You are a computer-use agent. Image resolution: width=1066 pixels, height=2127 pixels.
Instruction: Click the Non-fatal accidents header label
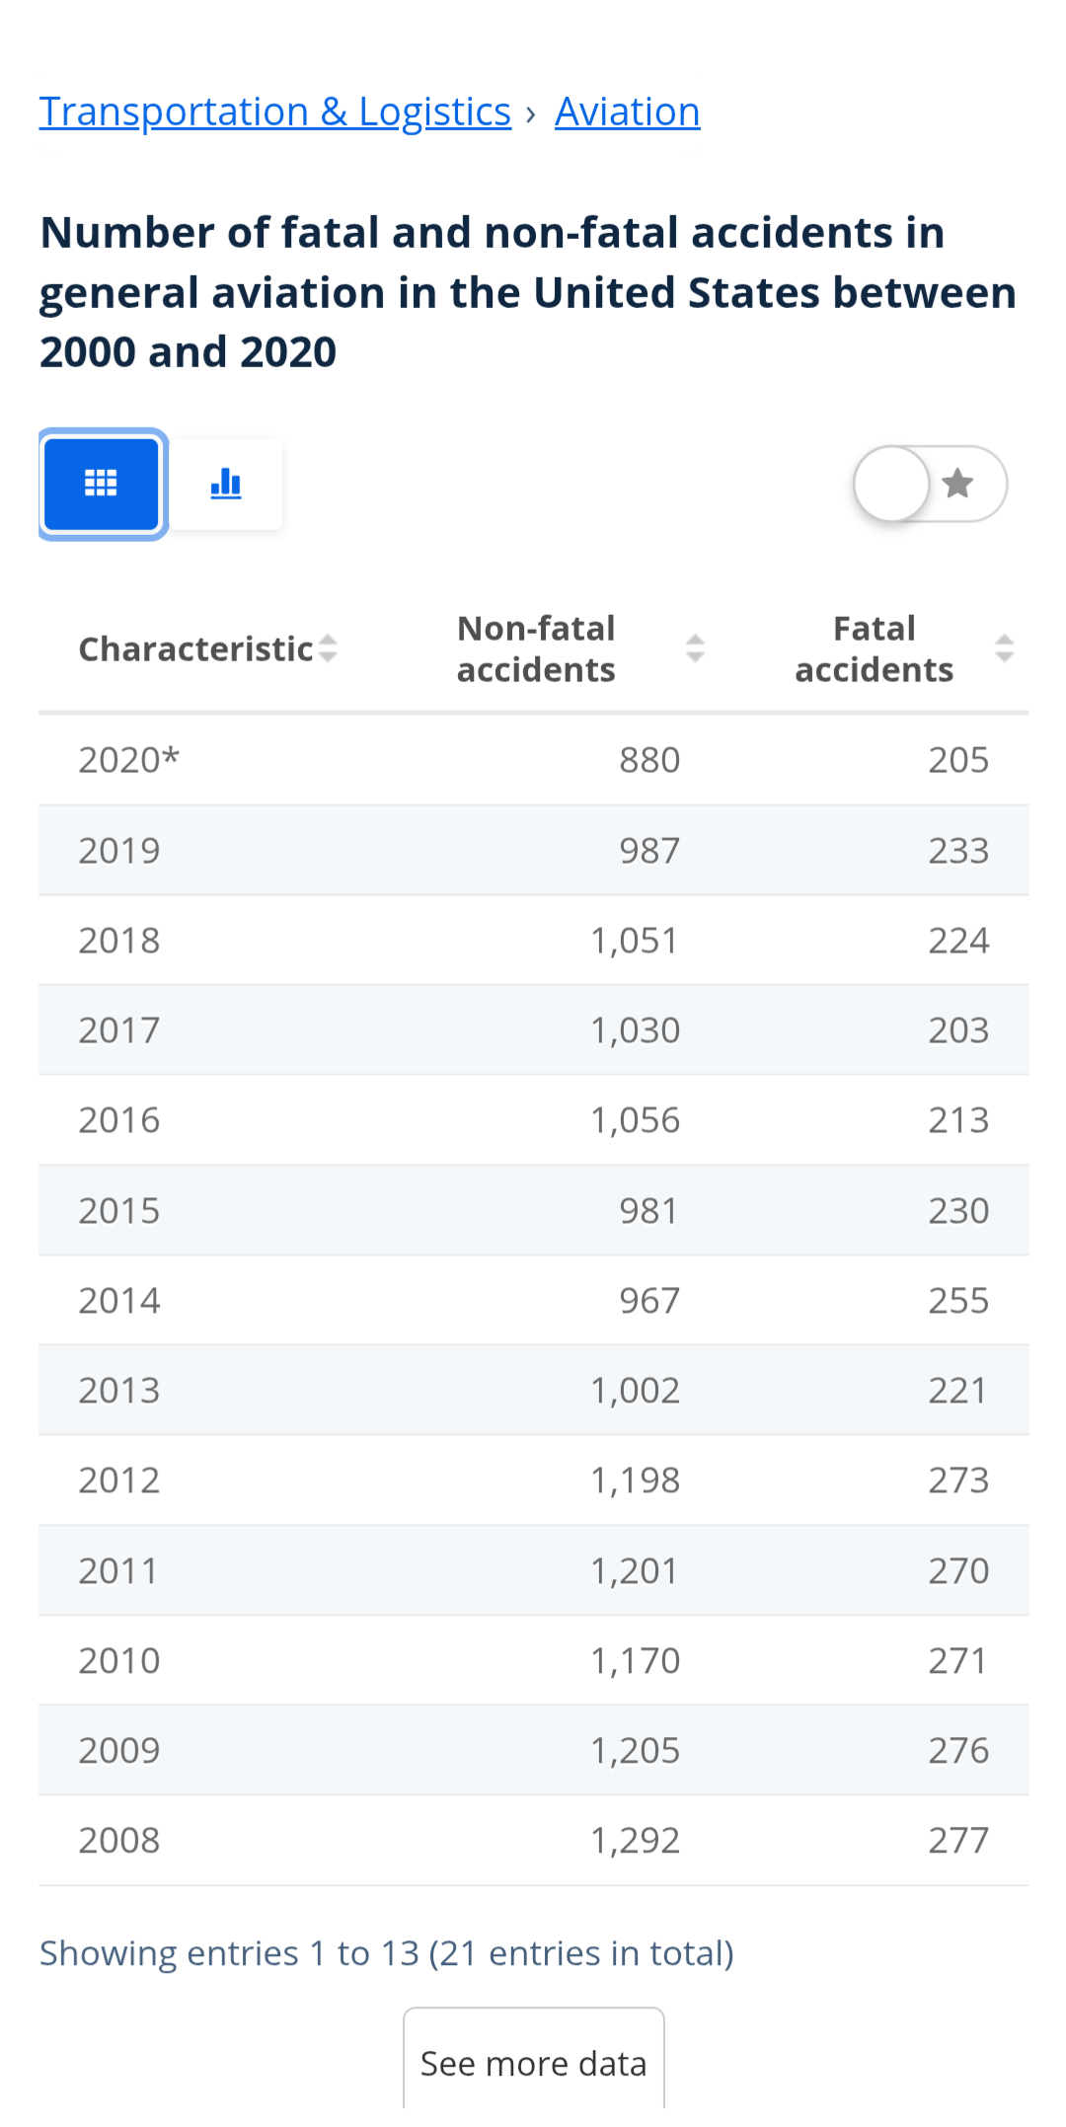(536, 648)
